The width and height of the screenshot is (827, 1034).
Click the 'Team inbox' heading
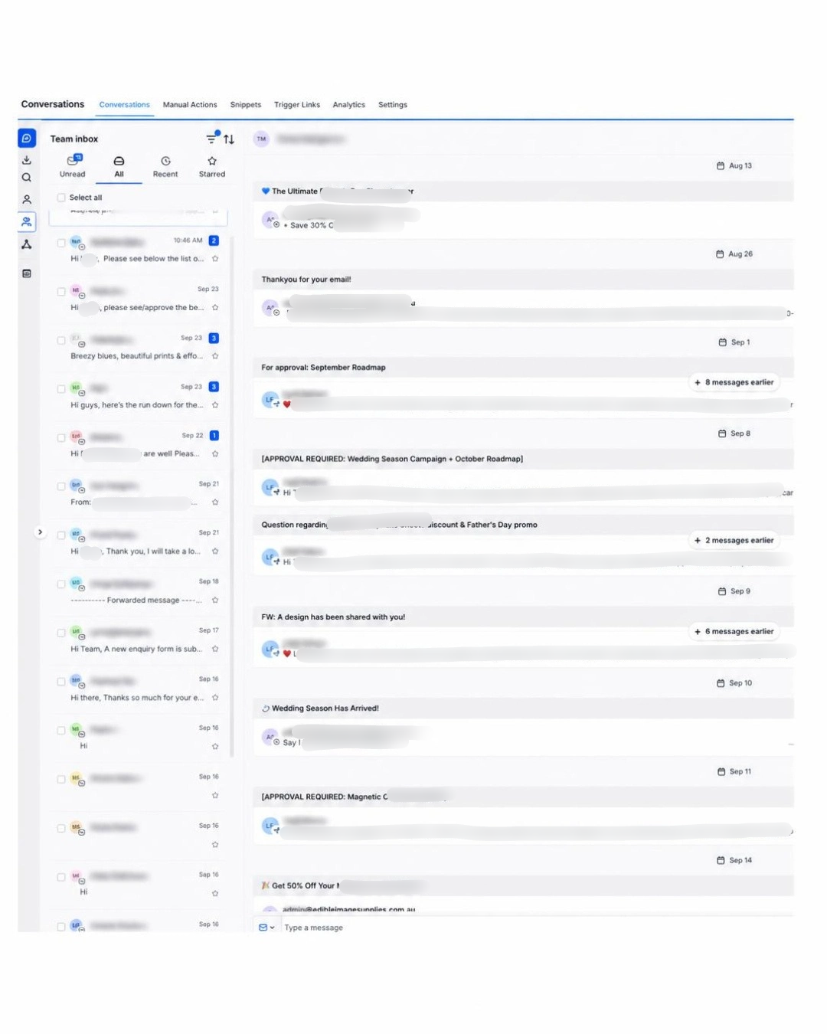[74, 139]
